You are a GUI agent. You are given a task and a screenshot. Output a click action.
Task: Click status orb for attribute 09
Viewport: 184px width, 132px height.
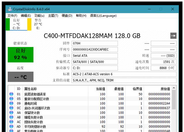11,103
